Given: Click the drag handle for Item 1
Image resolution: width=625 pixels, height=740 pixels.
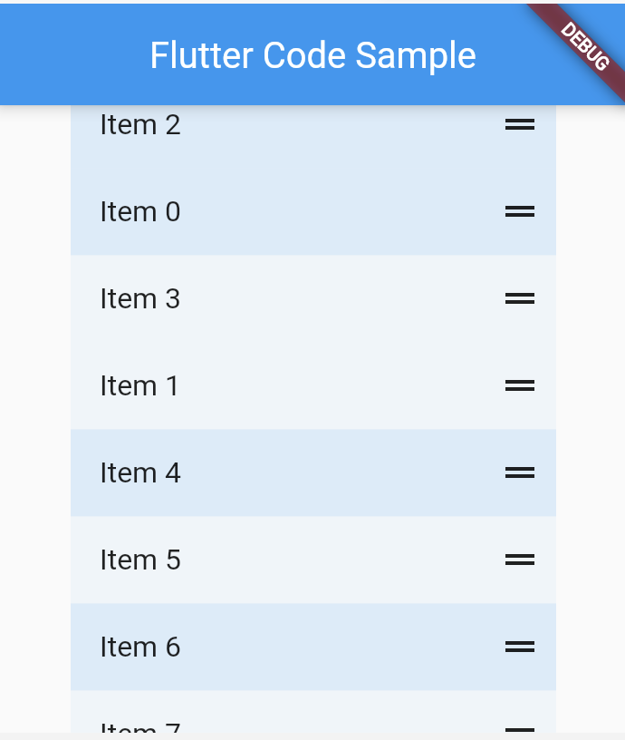Looking at the screenshot, I should pos(520,385).
